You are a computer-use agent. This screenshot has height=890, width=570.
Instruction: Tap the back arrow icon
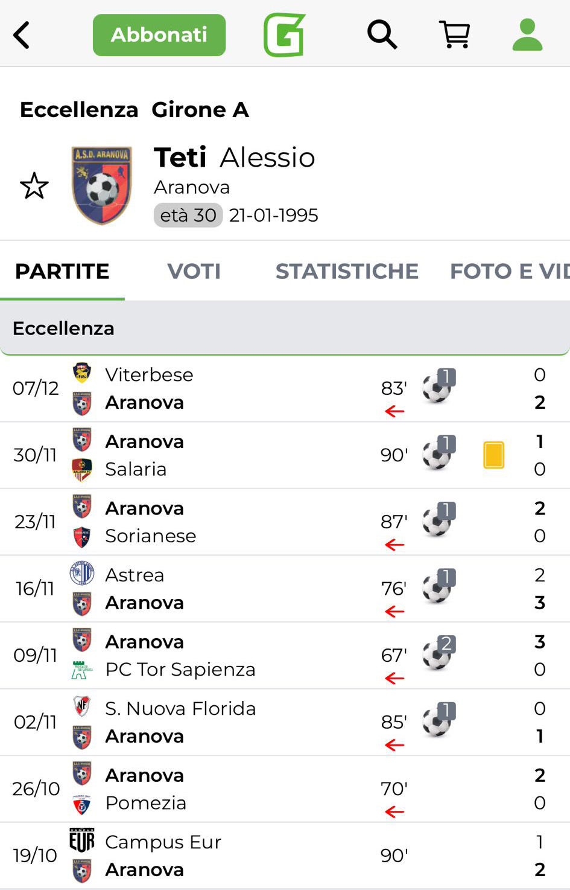coord(22,35)
